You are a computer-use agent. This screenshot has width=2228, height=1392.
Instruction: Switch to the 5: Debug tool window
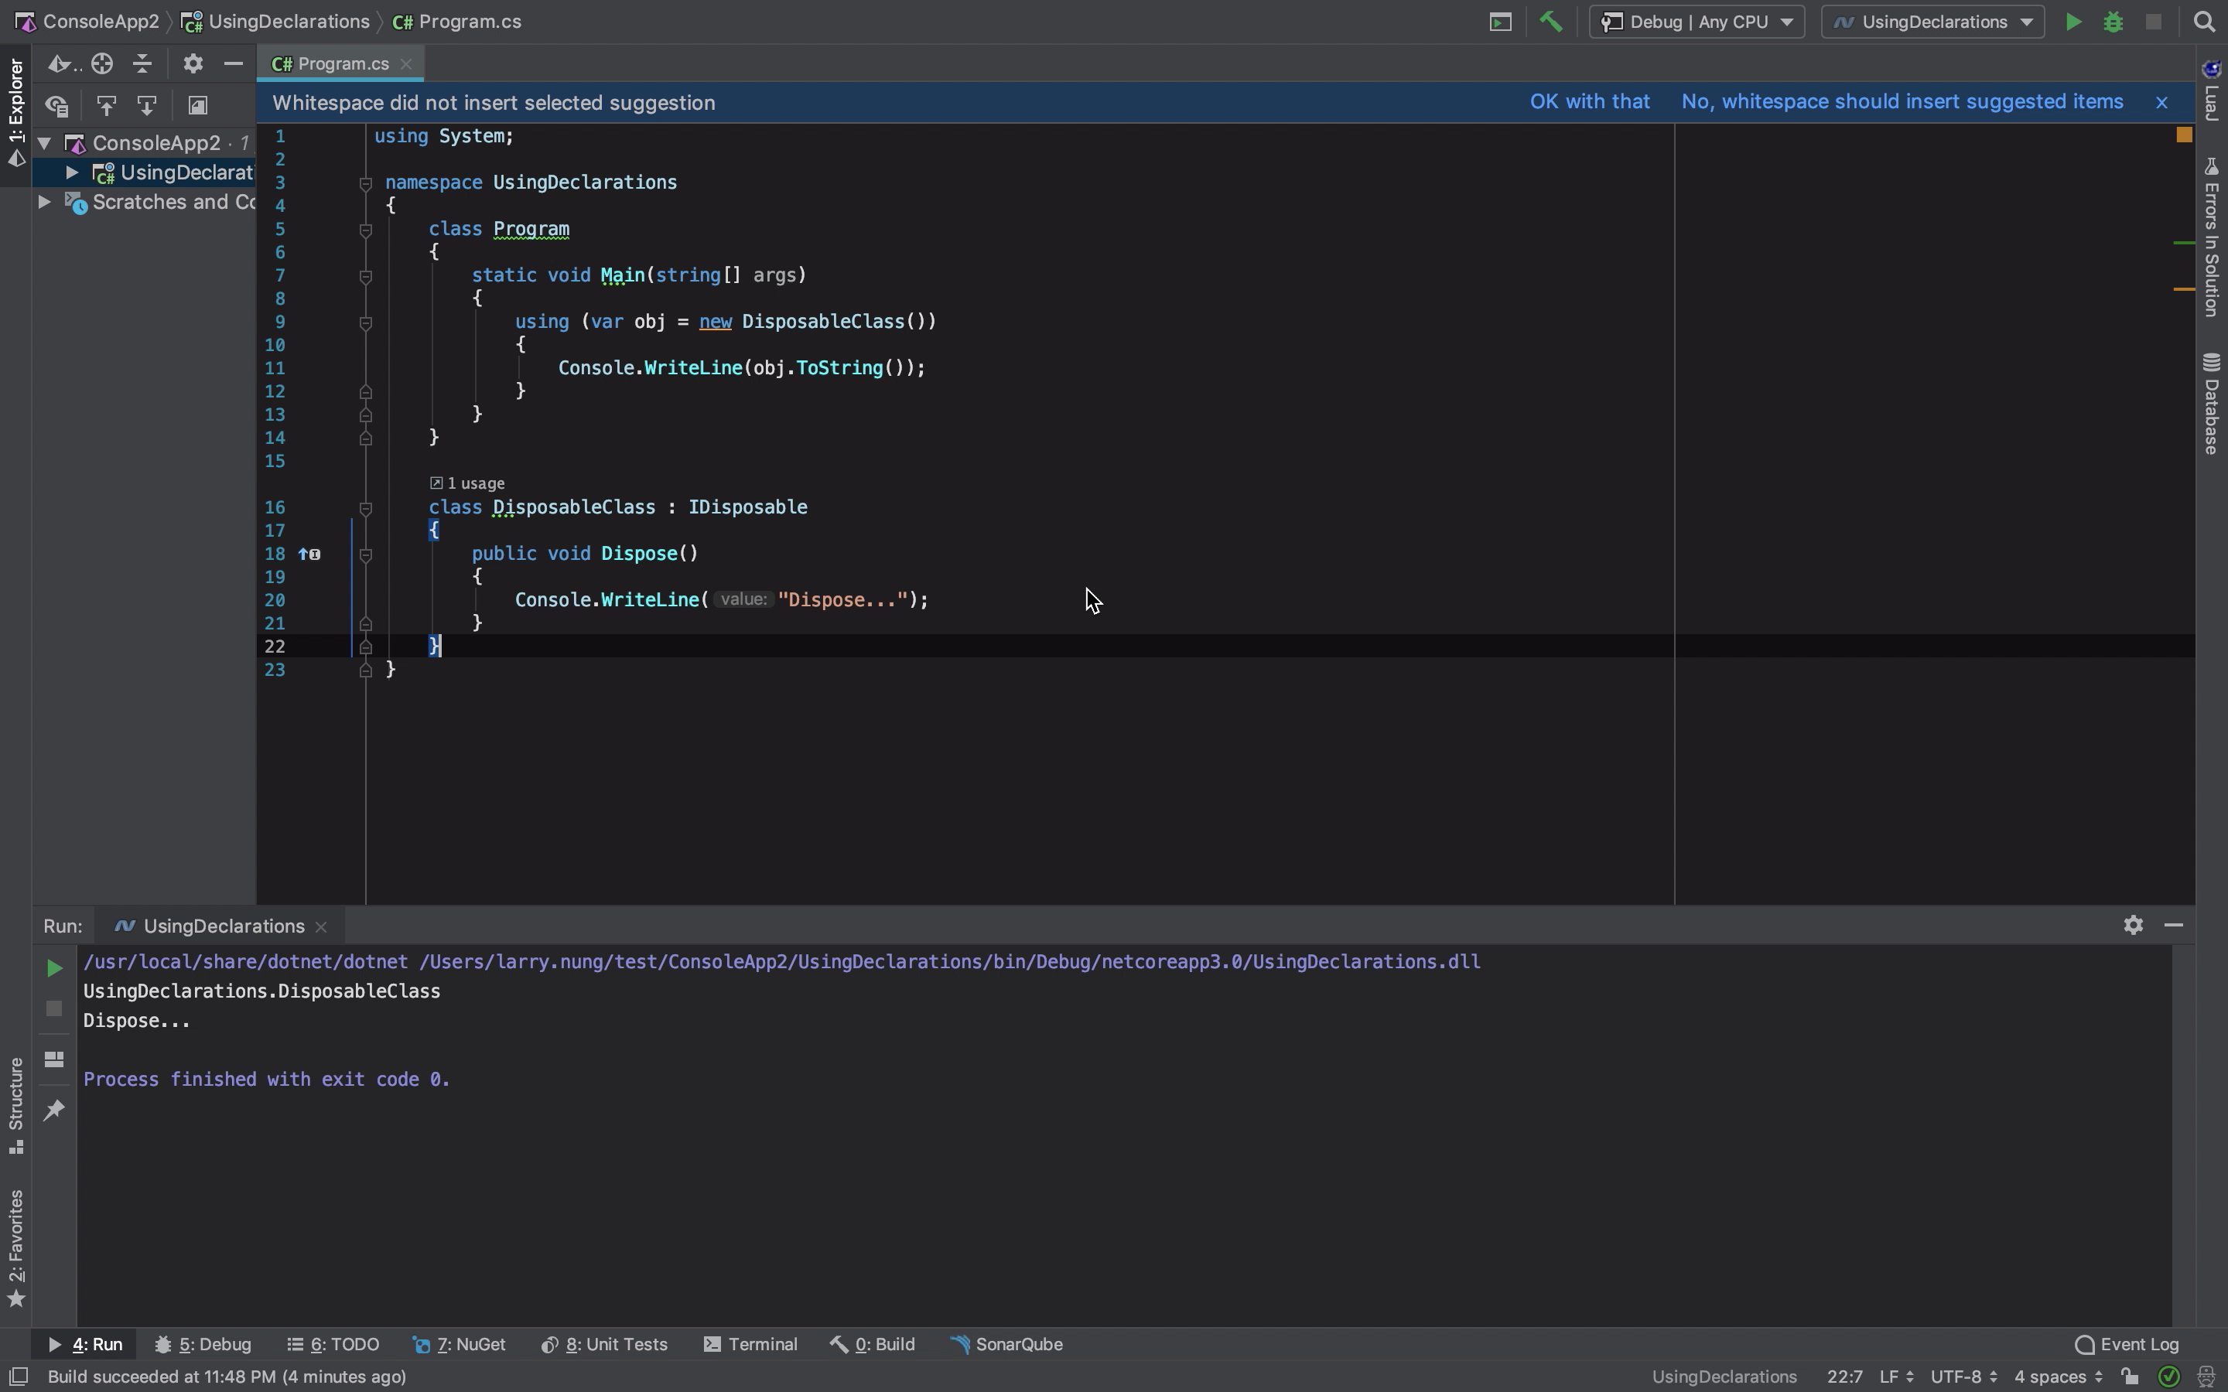[203, 1345]
